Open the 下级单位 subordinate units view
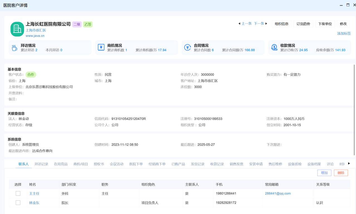 pos(325,24)
